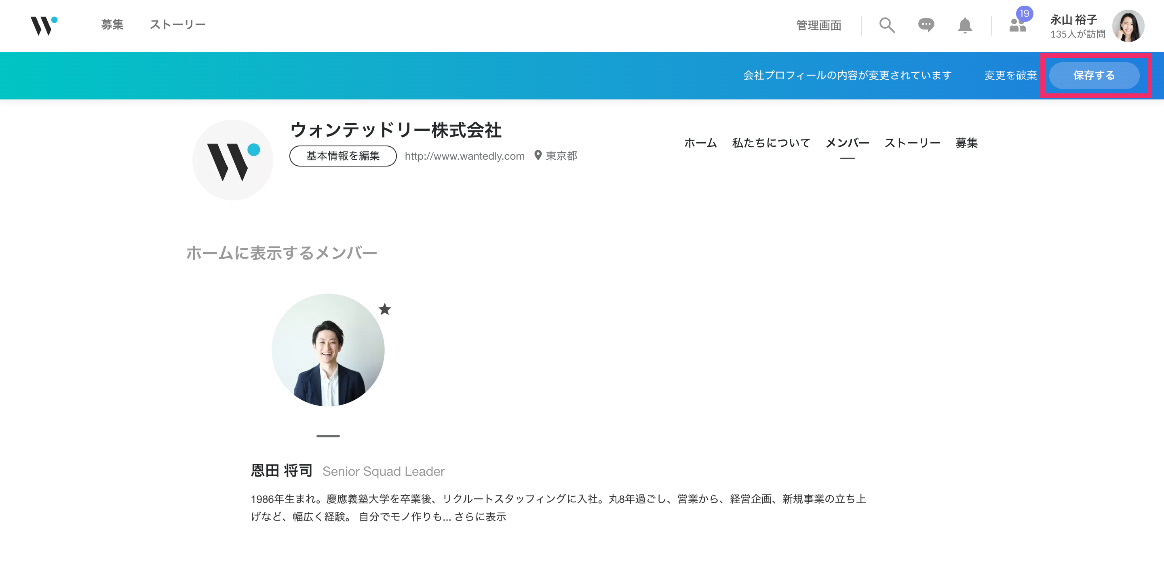Click the user name 永山 裕子
This screenshot has height=576, width=1164.
1073,19
